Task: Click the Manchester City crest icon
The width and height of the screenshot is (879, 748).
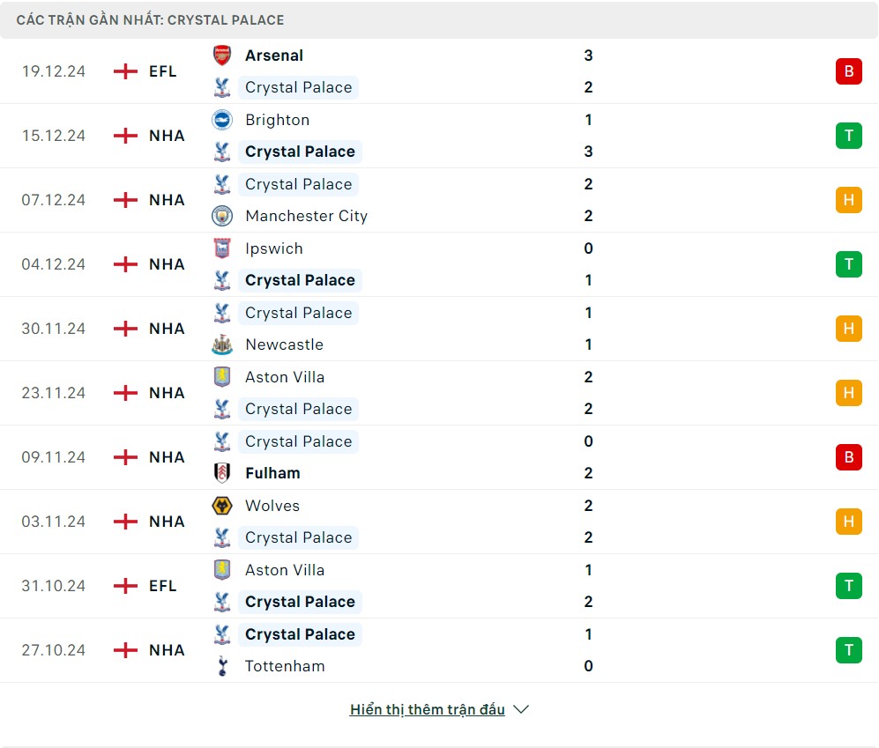Action: (222, 216)
